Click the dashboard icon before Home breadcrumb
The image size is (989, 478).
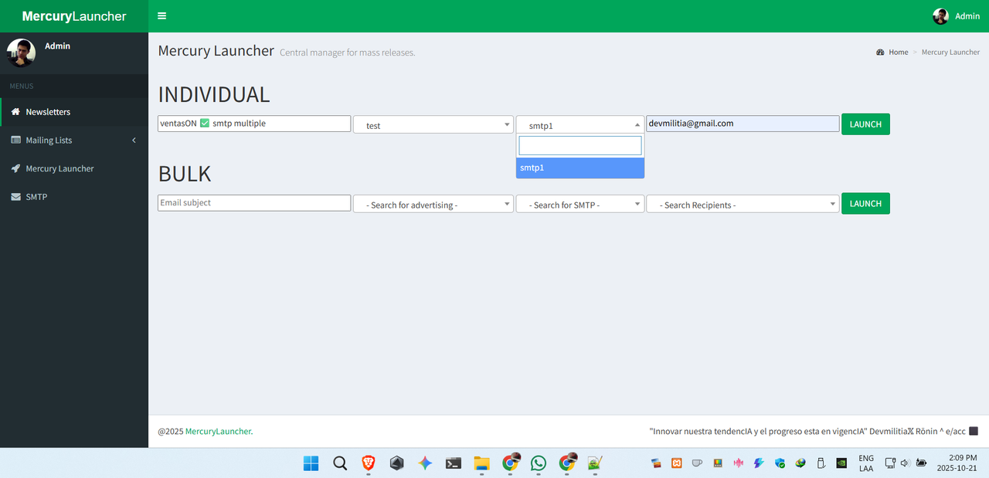click(880, 53)
